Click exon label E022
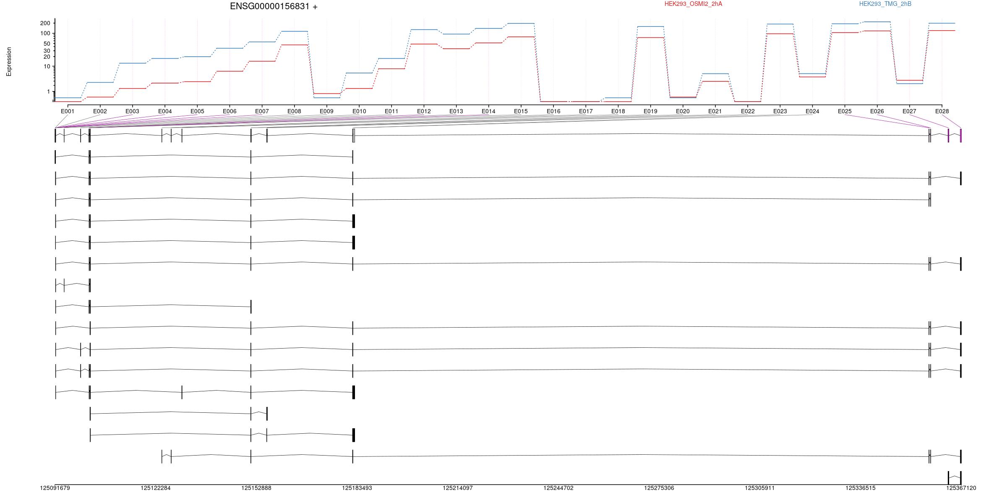 tap(748, 111)
